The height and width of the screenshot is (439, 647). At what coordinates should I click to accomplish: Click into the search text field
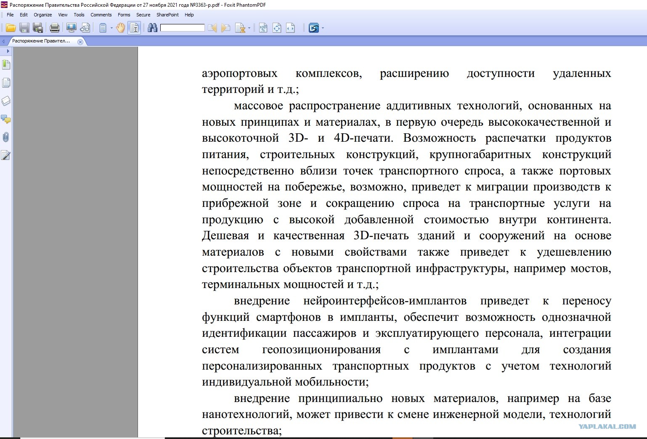182,28
